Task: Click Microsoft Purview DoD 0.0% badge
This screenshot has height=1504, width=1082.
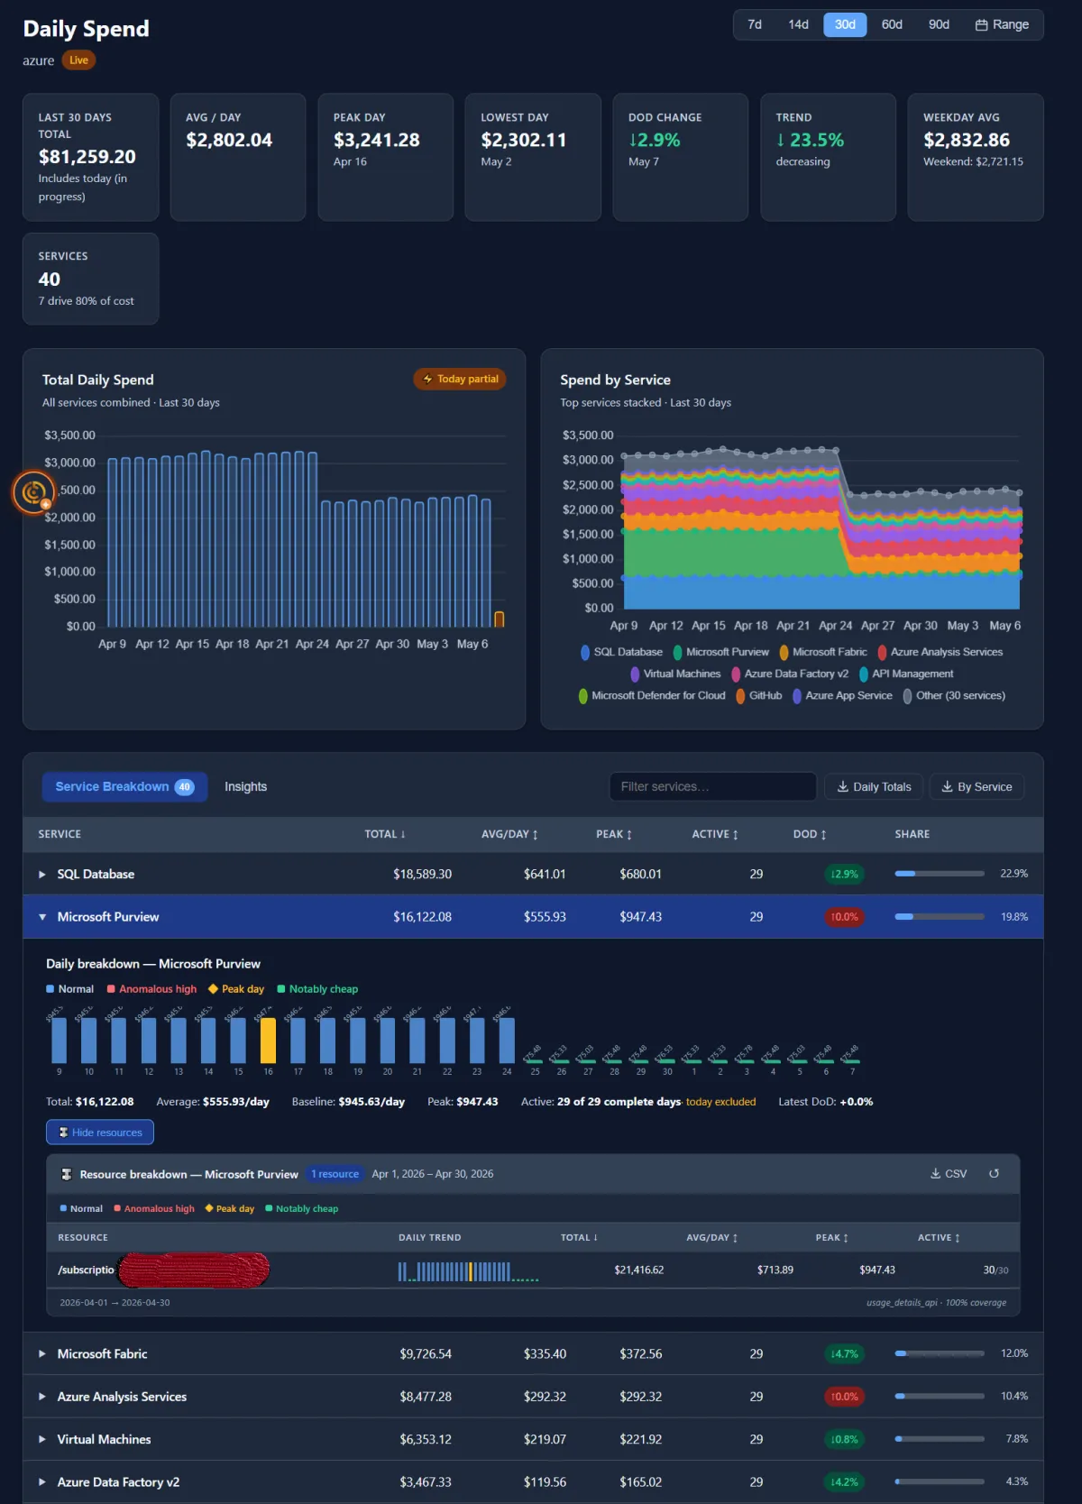Action: coord(844,916)
